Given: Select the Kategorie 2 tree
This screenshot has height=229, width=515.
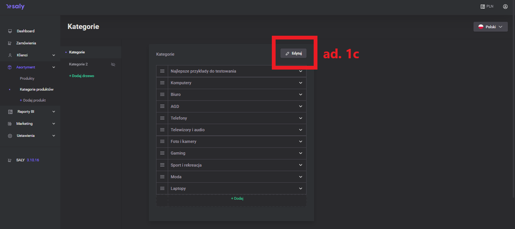Looking at the screenshot, I should click(78, 64).
